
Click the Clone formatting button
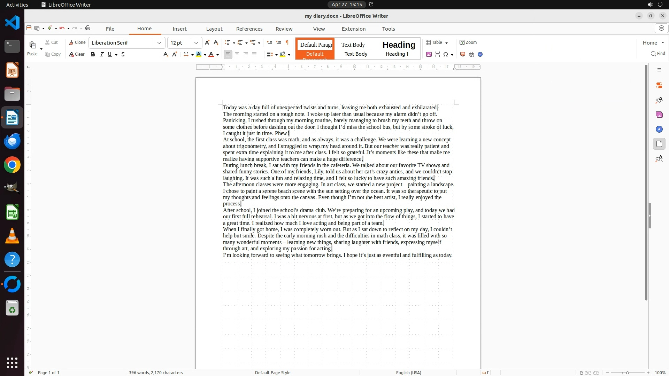77,42
